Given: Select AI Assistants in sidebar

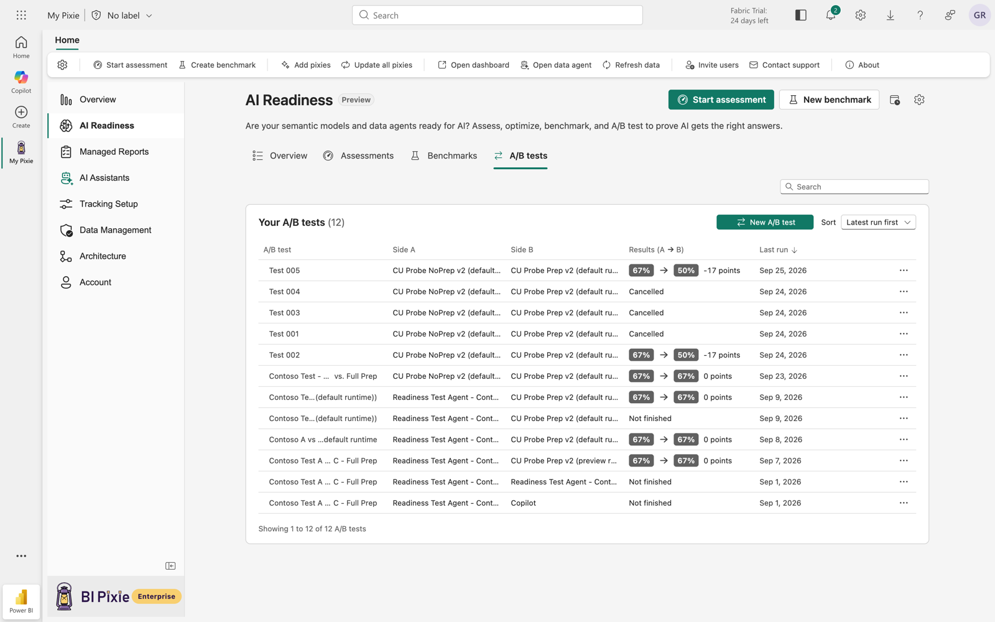Looking at the screenshot, I should click(x=116, y=178).
